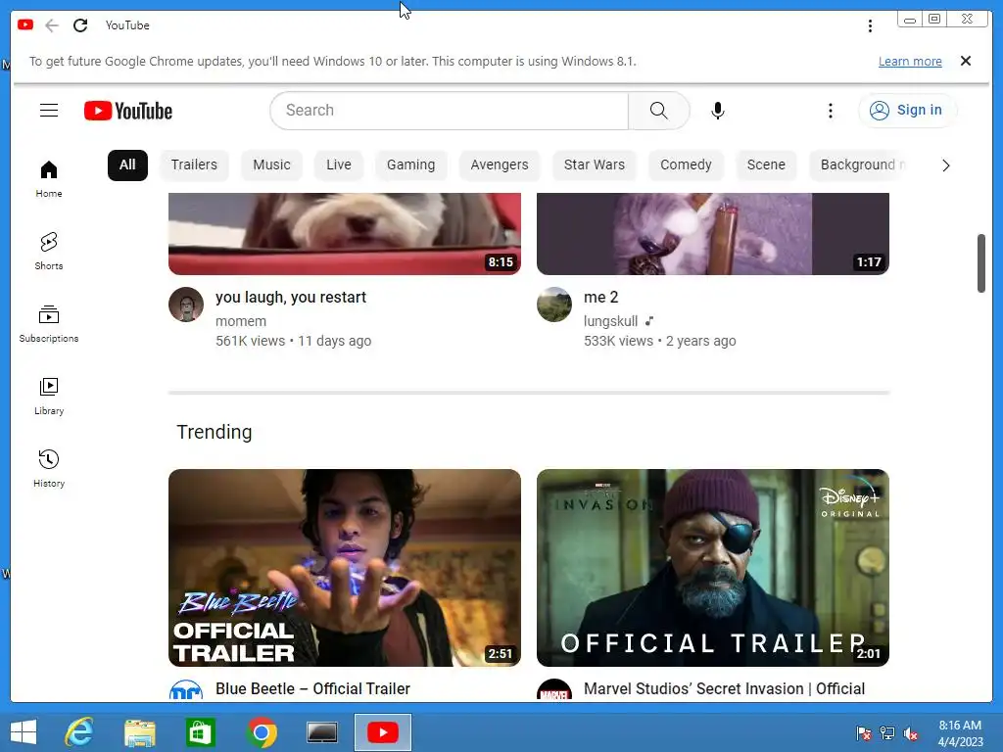This screenshot has width=1003, height=752.
Task: Reload the page with refresh icon
Action: 80,25
